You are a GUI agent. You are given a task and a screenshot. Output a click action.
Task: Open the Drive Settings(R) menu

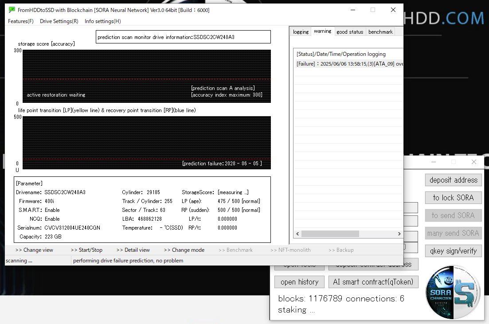pyautogui.click(x=59, y=21)
